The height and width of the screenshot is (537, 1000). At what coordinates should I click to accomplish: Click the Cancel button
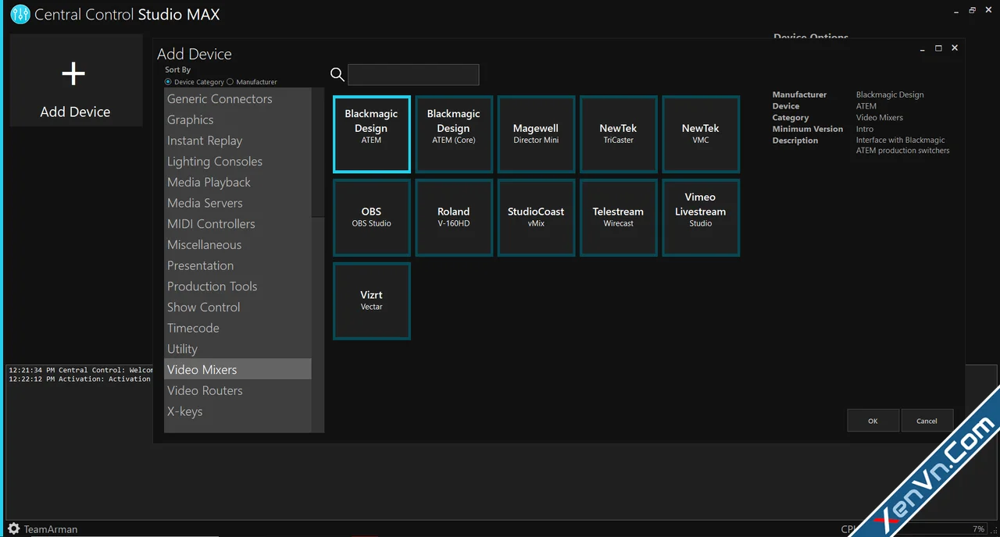point(927,421)
